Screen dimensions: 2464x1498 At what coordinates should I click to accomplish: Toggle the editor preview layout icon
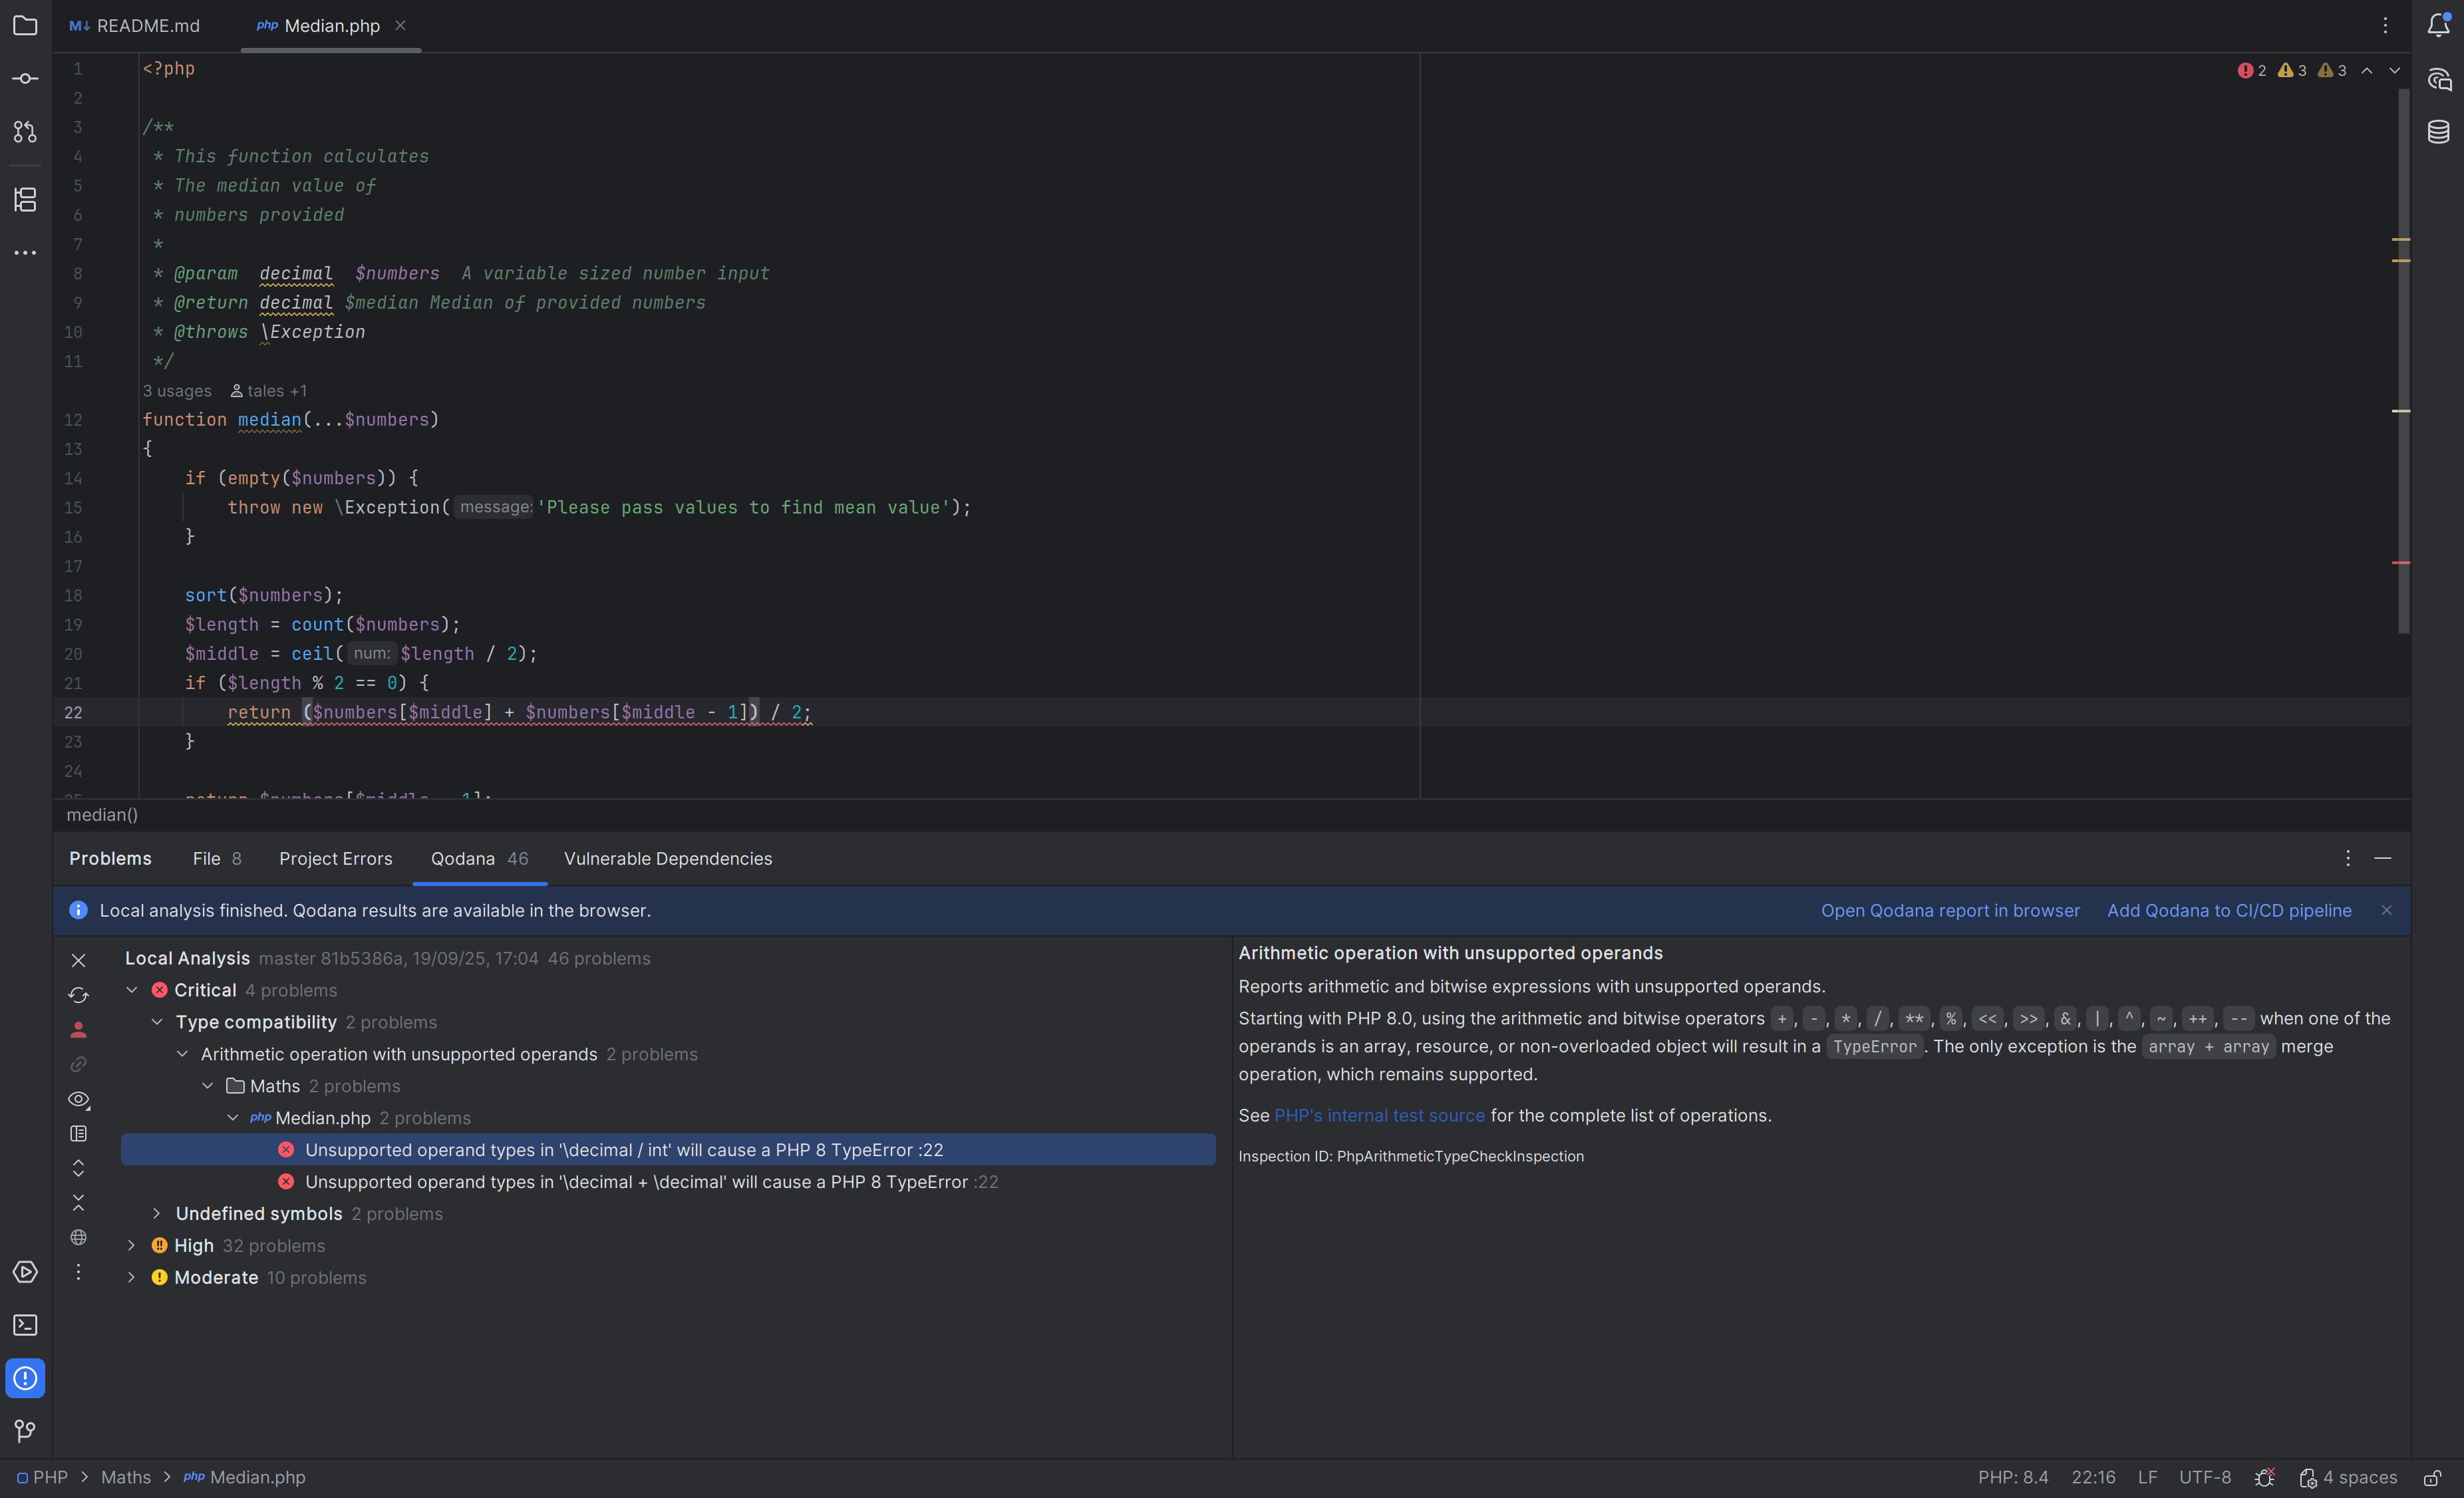click(78, 1133)
